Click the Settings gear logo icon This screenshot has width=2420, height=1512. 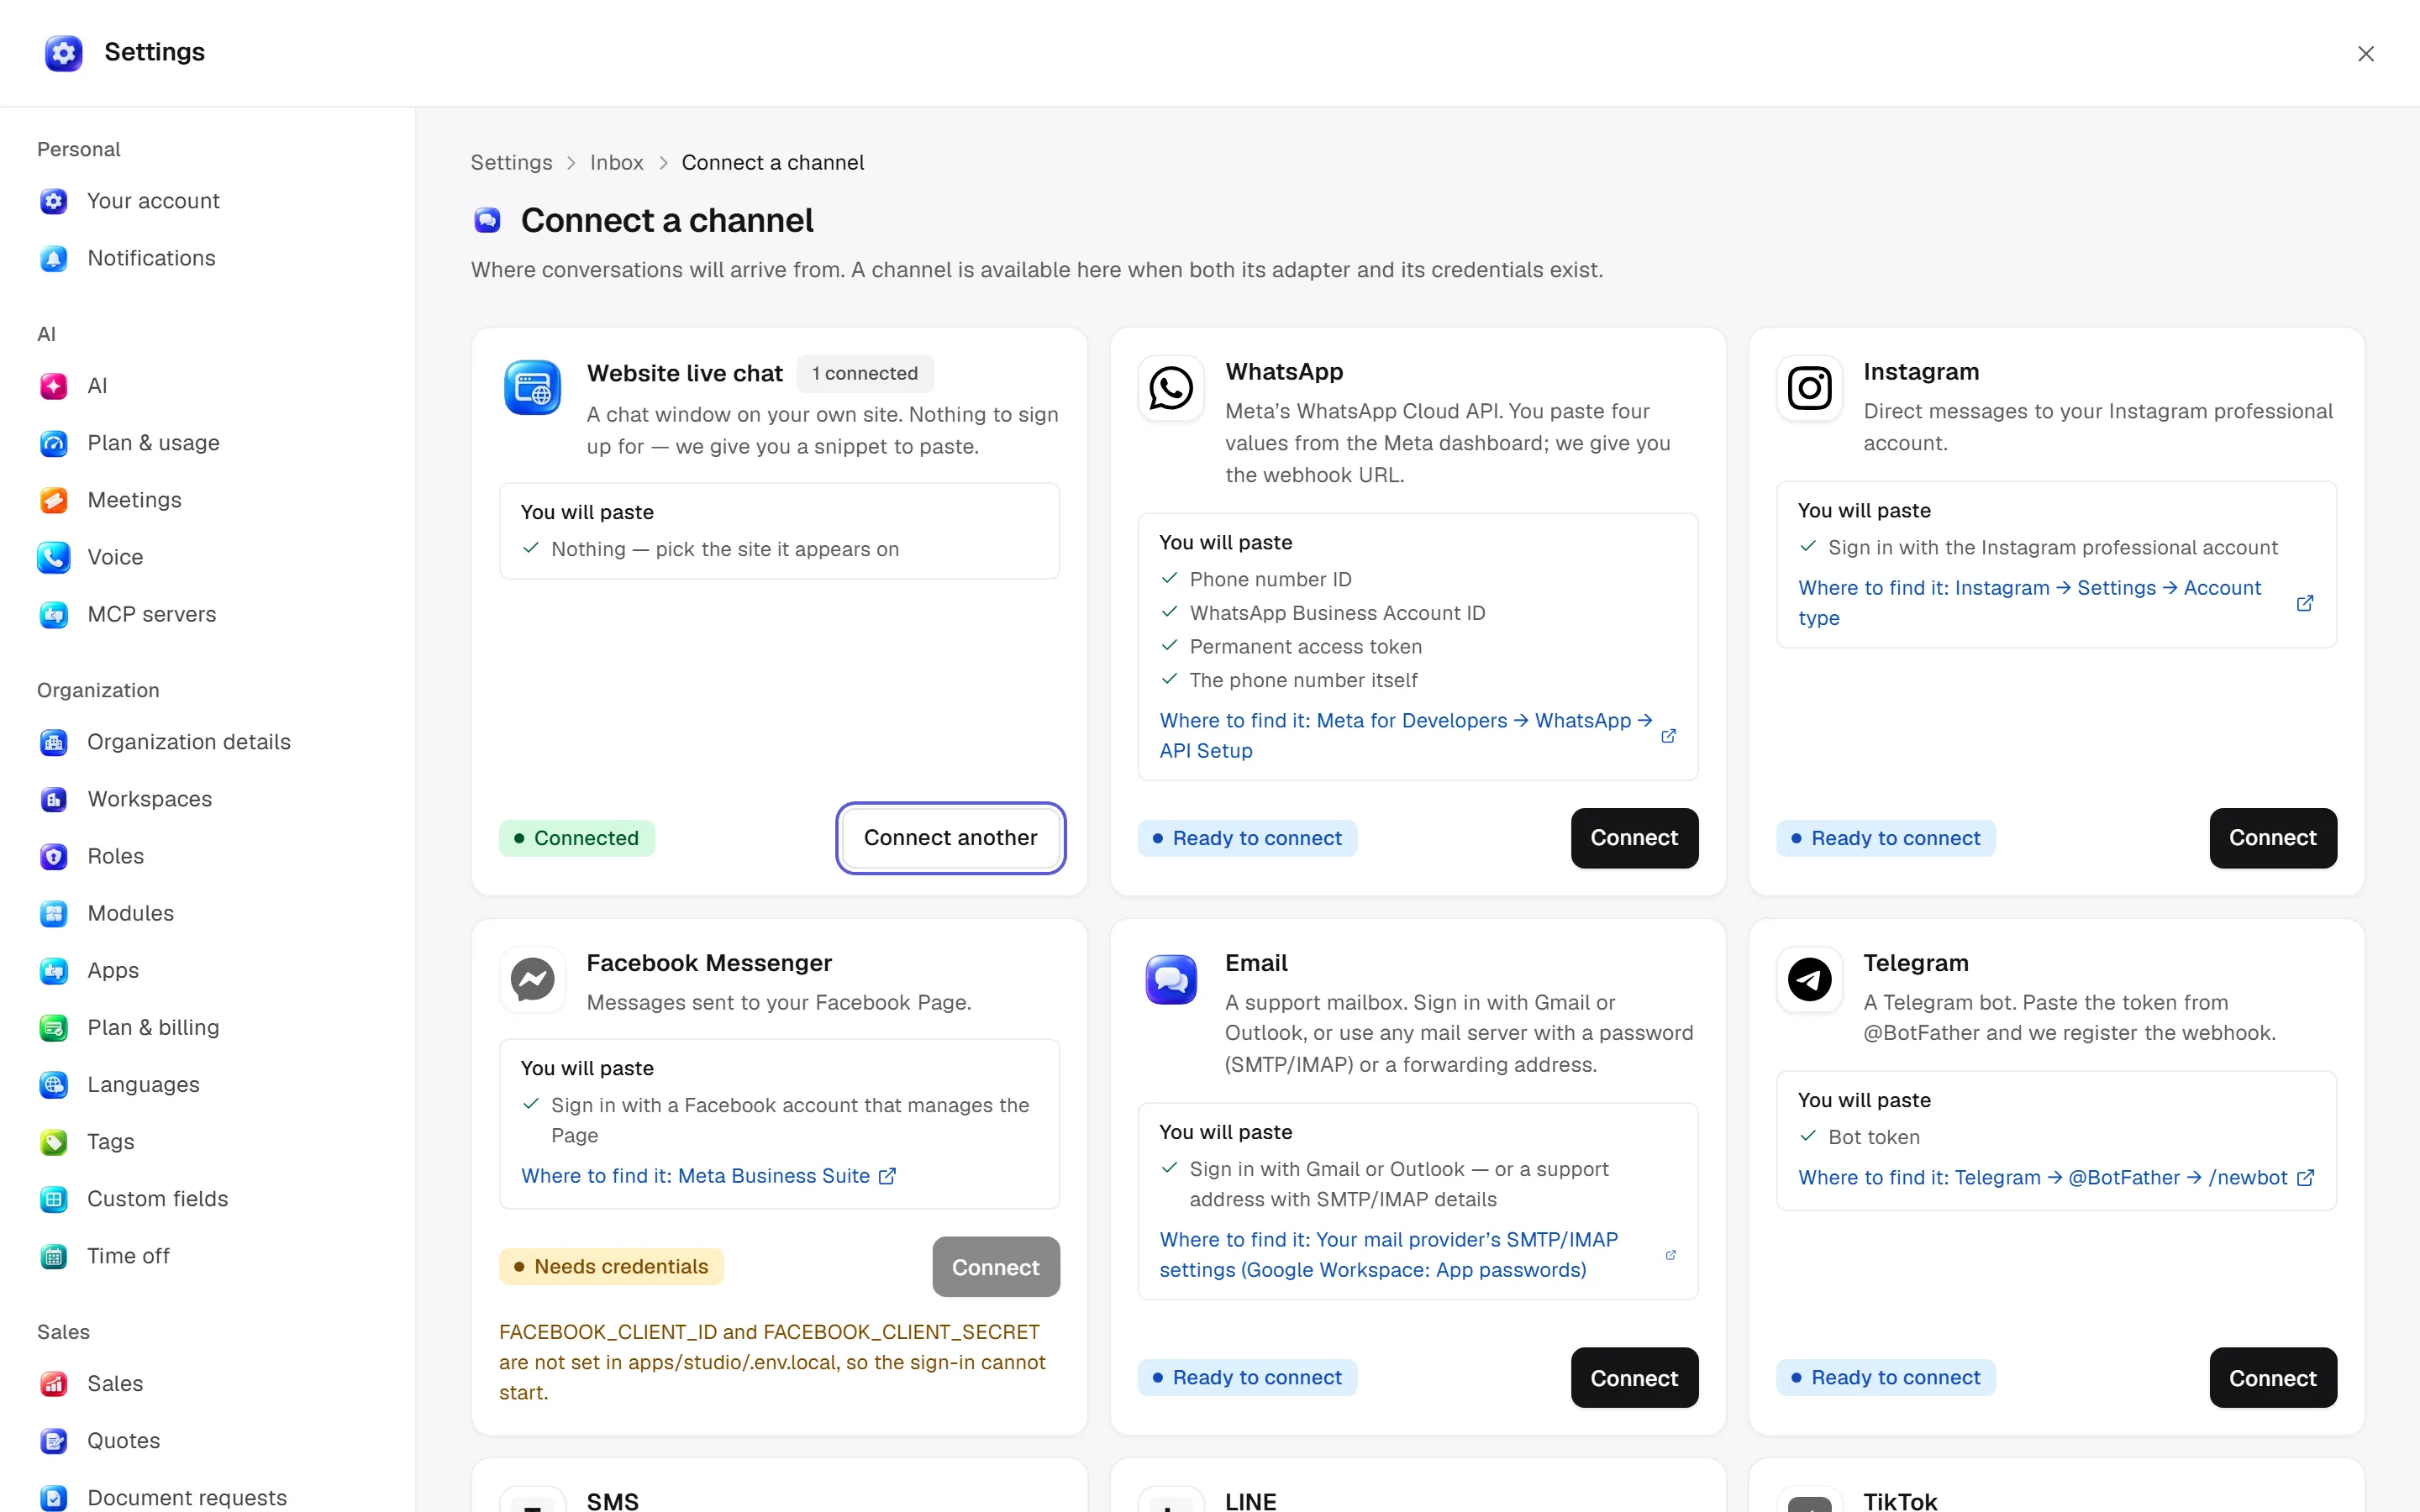63,53
